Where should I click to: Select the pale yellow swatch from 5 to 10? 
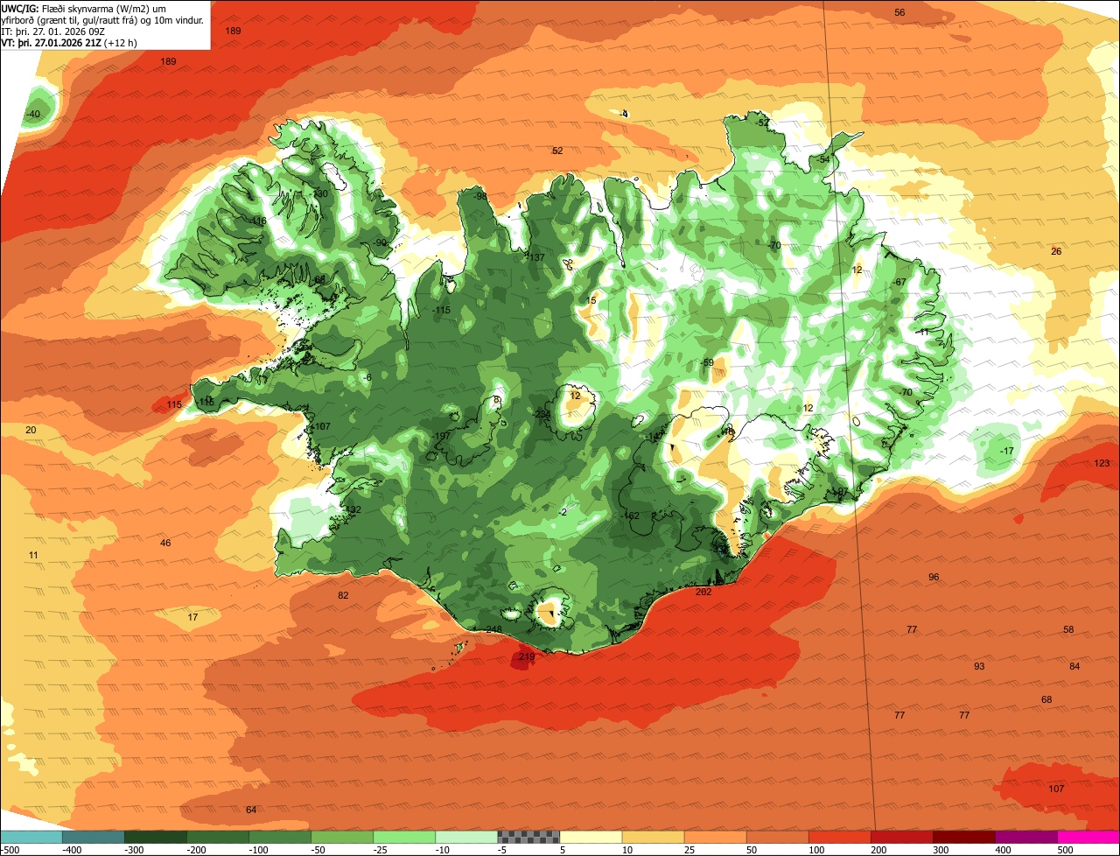point(591,838)
